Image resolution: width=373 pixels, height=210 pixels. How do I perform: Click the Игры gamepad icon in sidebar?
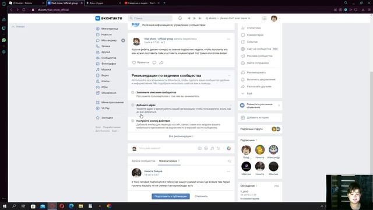(x=98, y=87)
